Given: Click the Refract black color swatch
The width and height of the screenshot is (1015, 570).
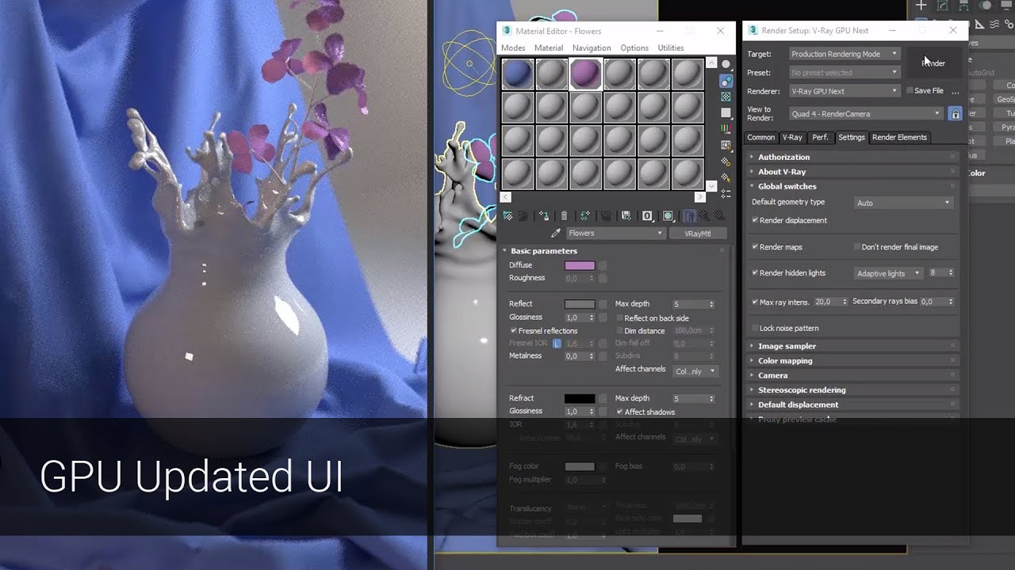Looking at the screenshot, I should (x=580, y=398).
